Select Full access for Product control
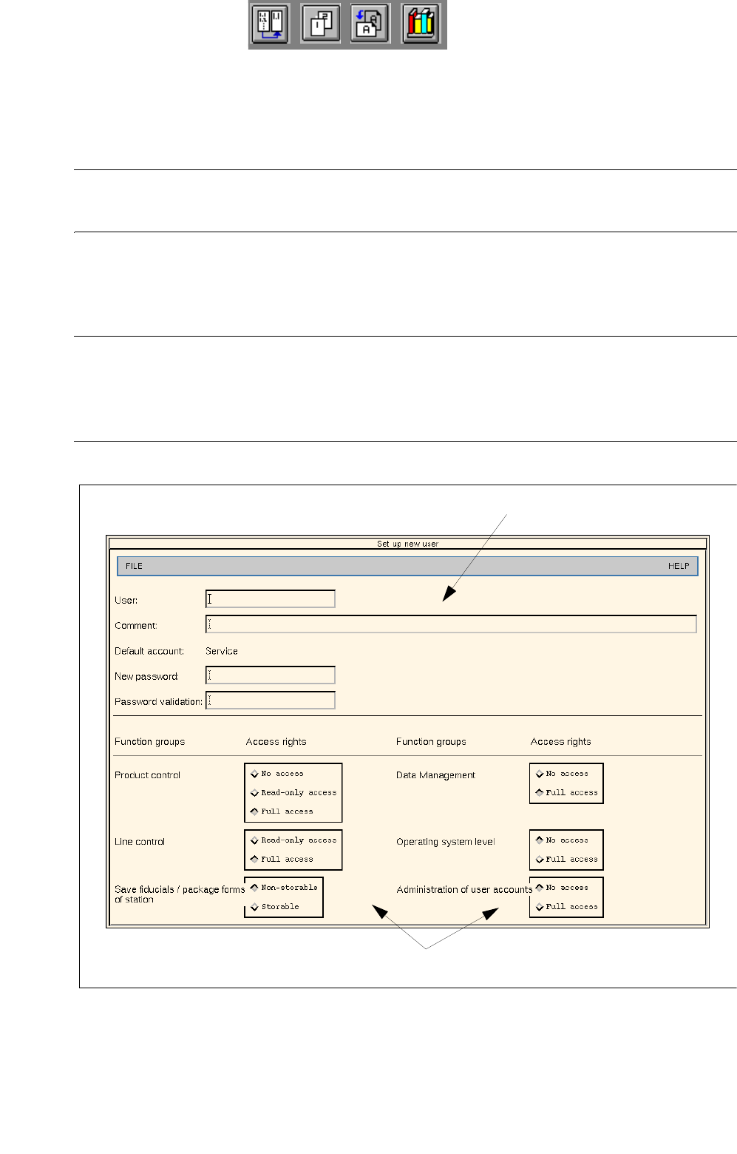This screenshot has height=1154, width=737. click(x=282, y=811)
